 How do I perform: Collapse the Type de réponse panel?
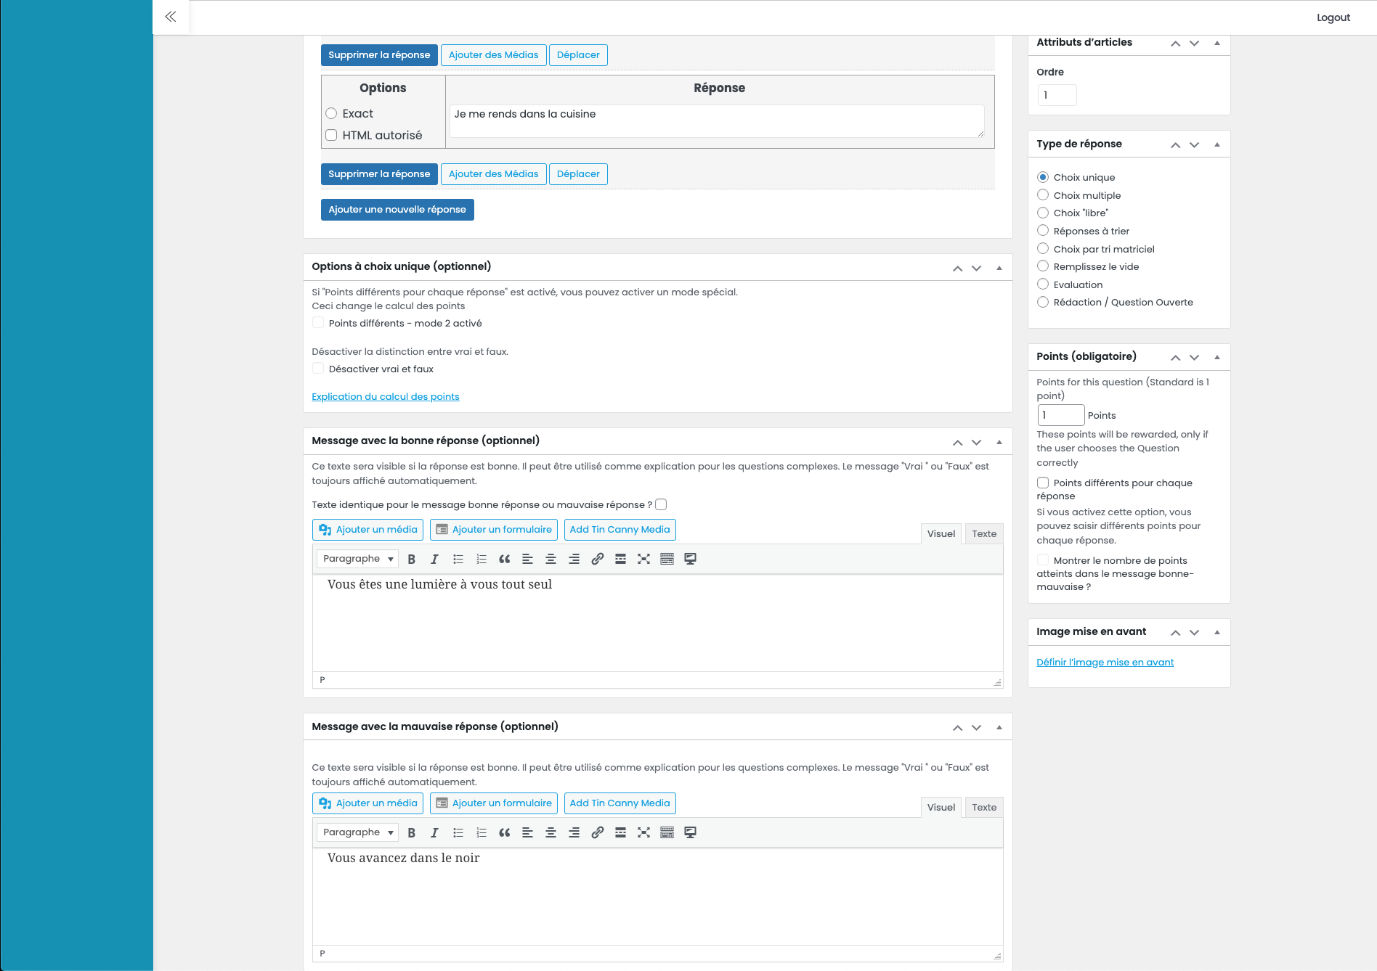point(1217,144)
